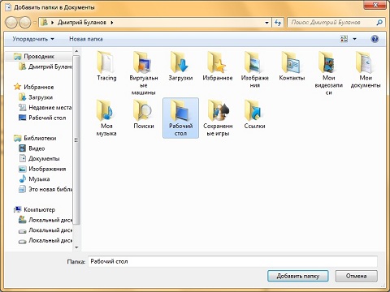
Task: Go back with the Back arrow button
Action: click(11, 23)
